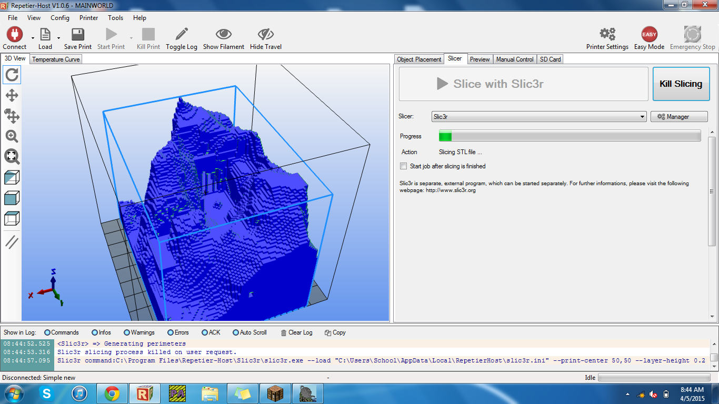The image size is (719, 404).
Task: Open the Help menu
Action: (x=139, y=17)
